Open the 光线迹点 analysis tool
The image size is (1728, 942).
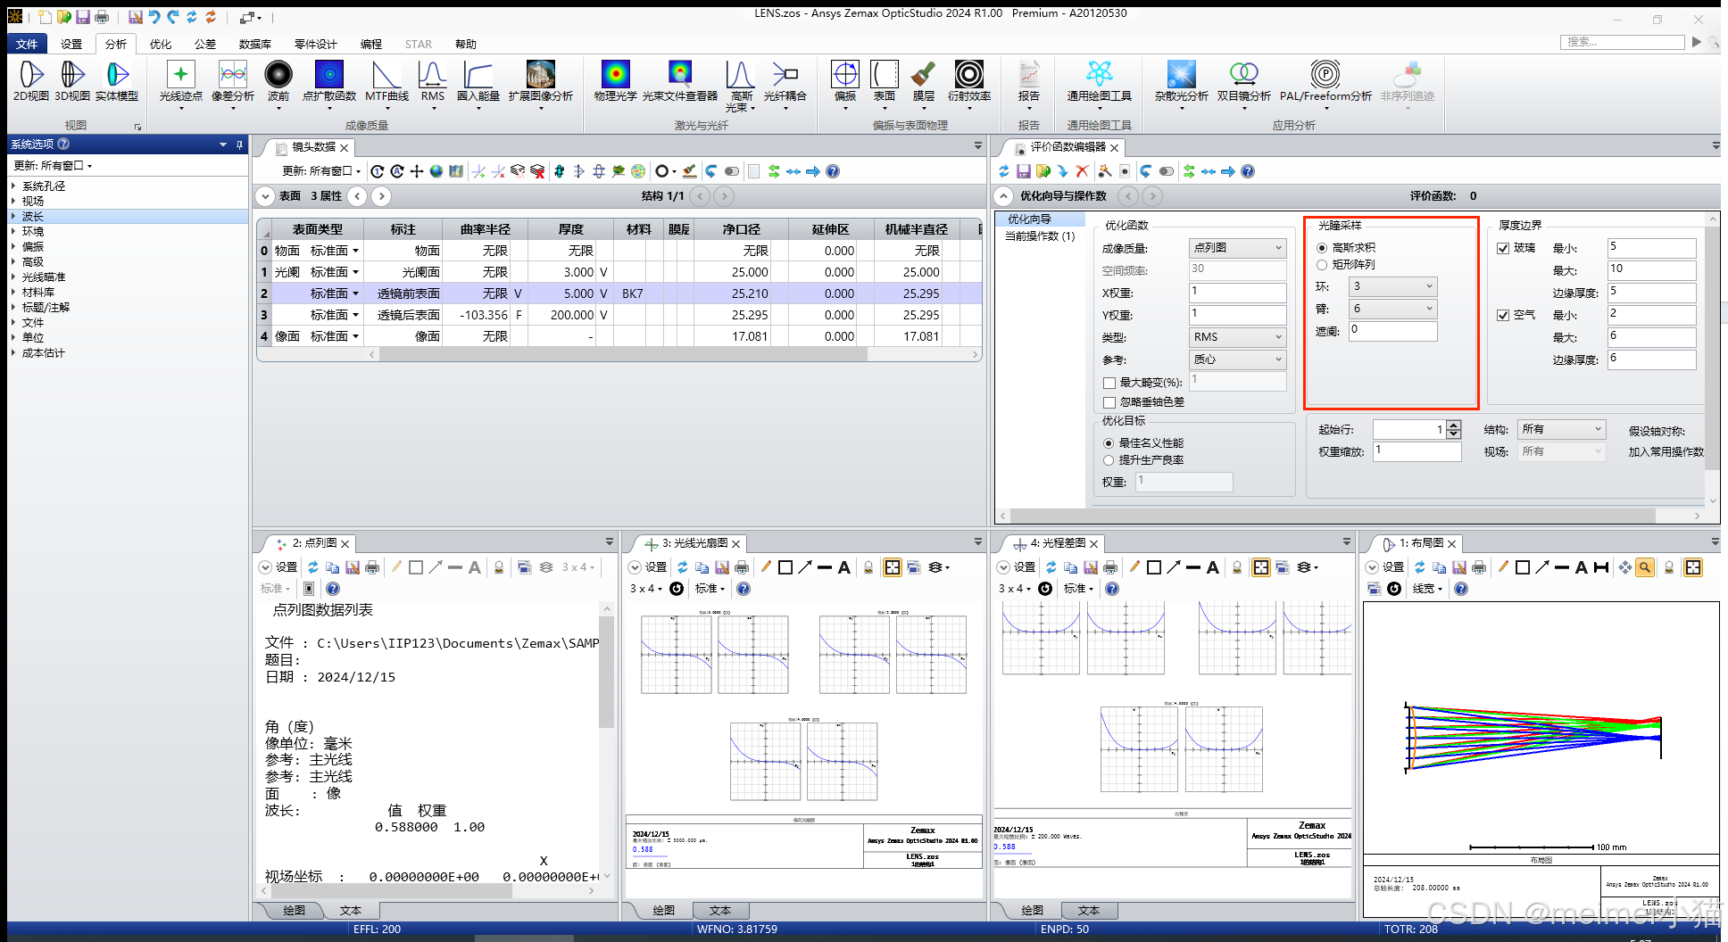click(180, 84)
